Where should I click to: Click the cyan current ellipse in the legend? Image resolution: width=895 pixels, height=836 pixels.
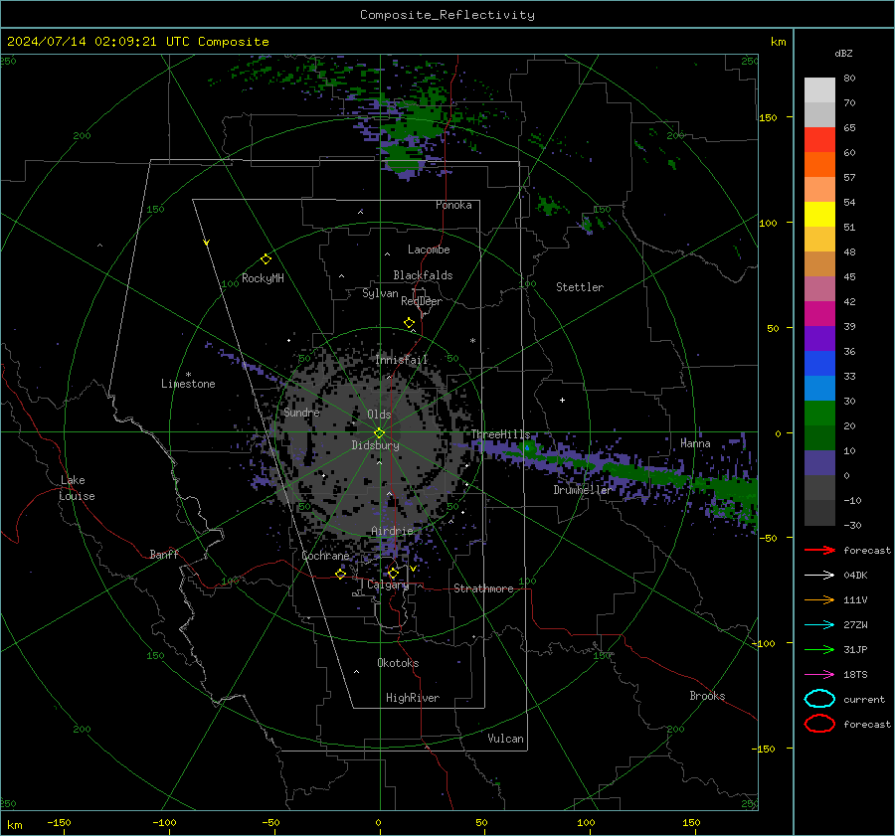pyautogui.click(x=819, y=699)
